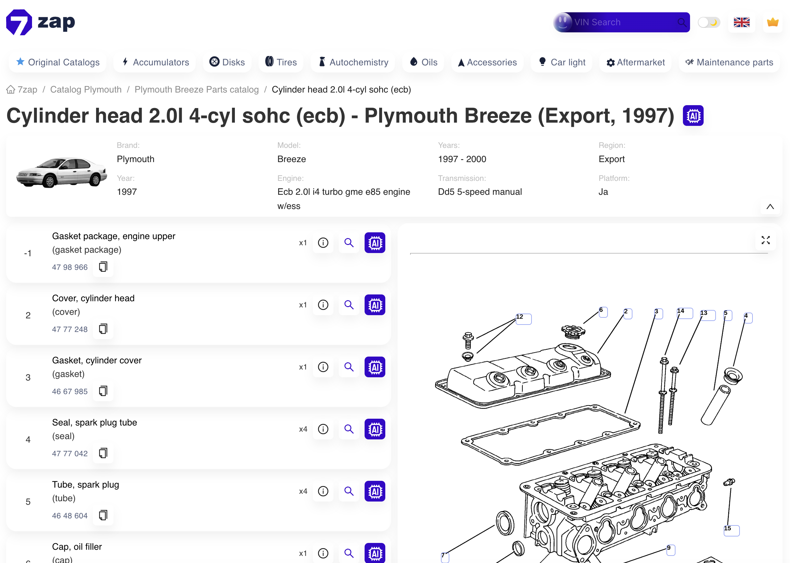The height and width of the screenshot is (563, 790).
Task: Open the part number link 46 67 985
Action: (x=70, y=391)
